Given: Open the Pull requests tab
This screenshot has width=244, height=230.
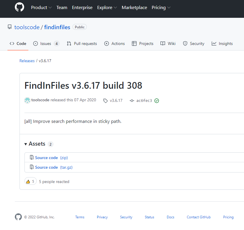Looking at the screenshot, I should tap(82, 43).
